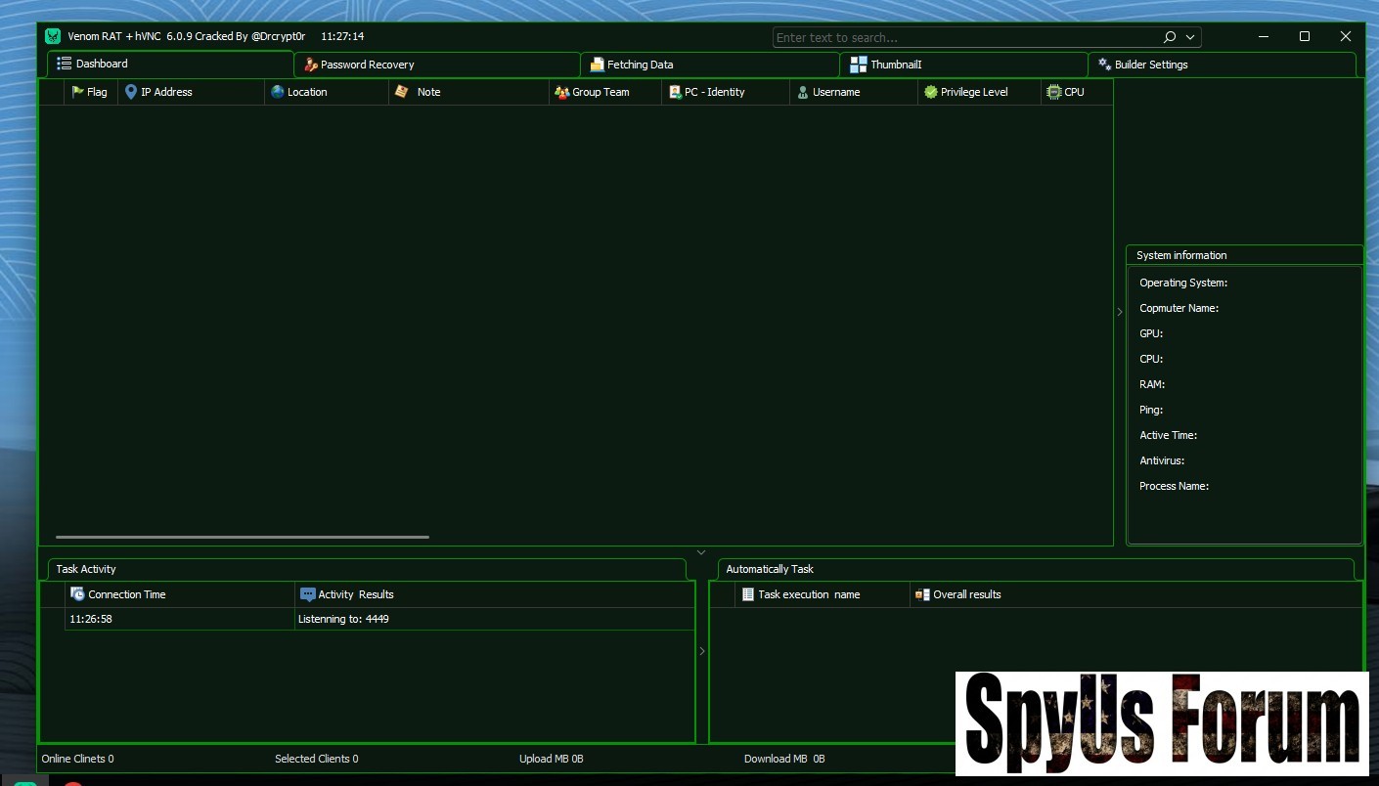Click the Privilege Level green badge icon

(930, 92)
